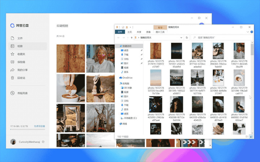Go forward in File Explorer
Screen dimensions: 260x162
click(123, 38)
